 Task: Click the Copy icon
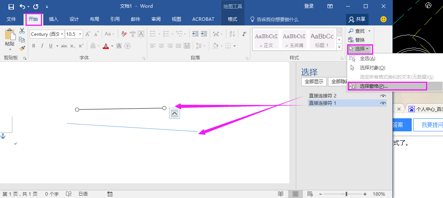(x=22, y=39)
